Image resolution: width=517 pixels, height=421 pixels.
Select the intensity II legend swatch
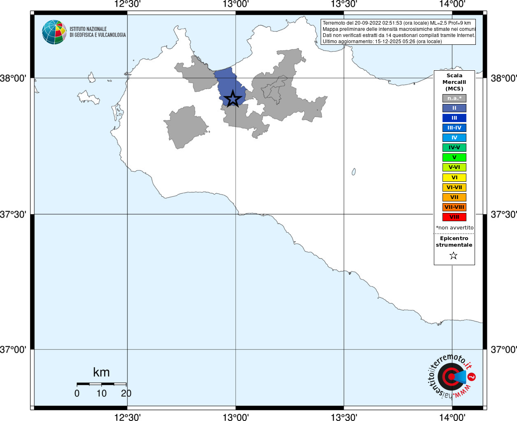pyautogui.click(x=454, y=108)
